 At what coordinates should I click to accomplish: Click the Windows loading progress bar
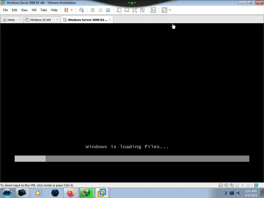coord(132,159)
